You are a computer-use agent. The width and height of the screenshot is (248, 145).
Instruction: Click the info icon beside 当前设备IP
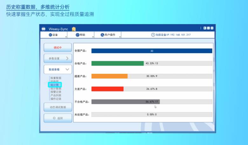pos(153,35)
